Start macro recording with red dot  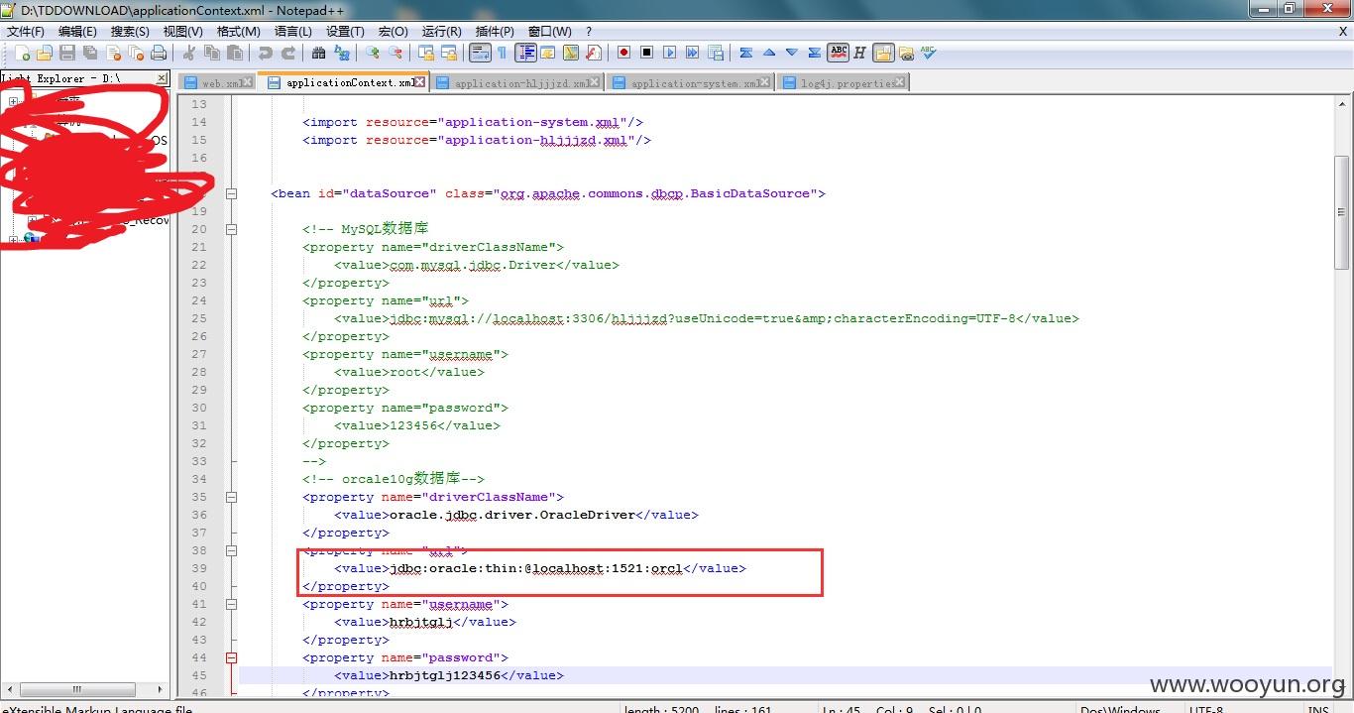623,53
